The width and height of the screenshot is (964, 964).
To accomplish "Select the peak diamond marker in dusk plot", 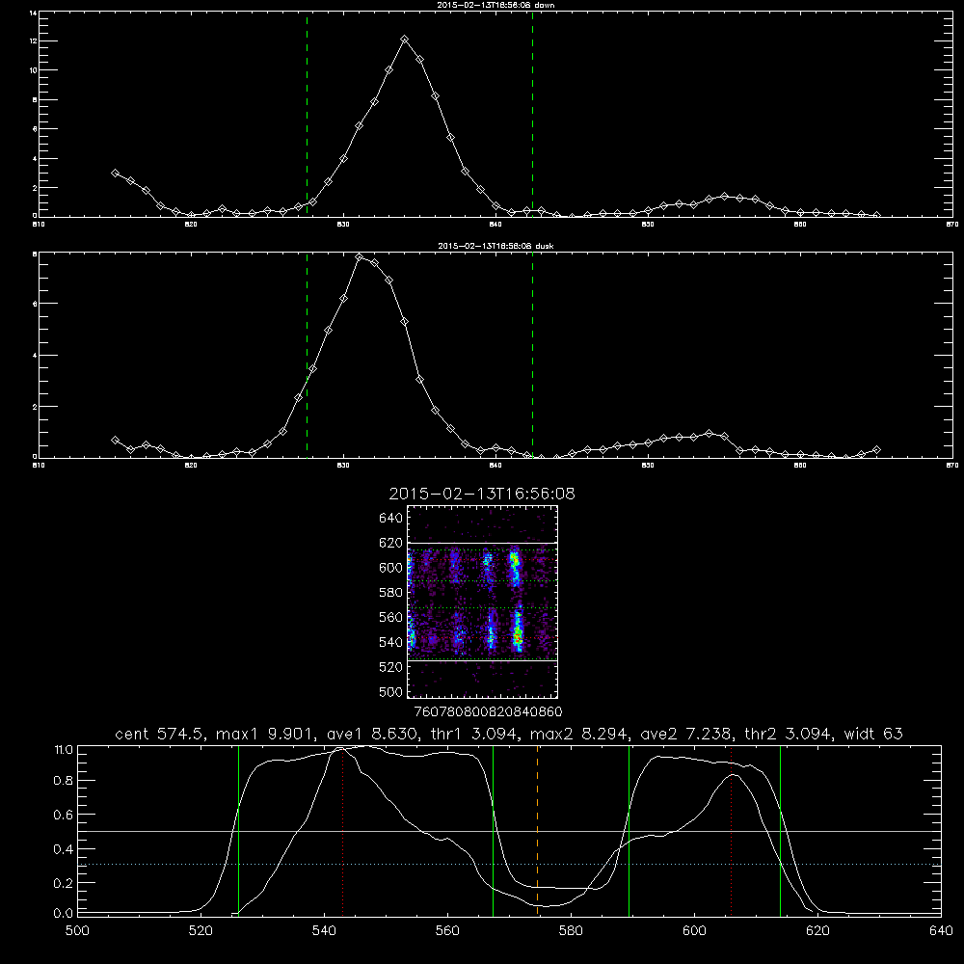I will click(359, 257).
